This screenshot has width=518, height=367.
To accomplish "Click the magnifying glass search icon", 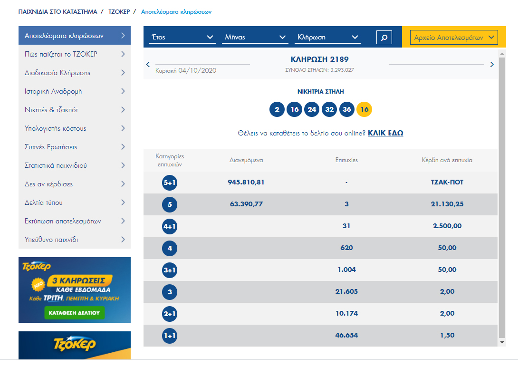I will (x=384, y=37).
